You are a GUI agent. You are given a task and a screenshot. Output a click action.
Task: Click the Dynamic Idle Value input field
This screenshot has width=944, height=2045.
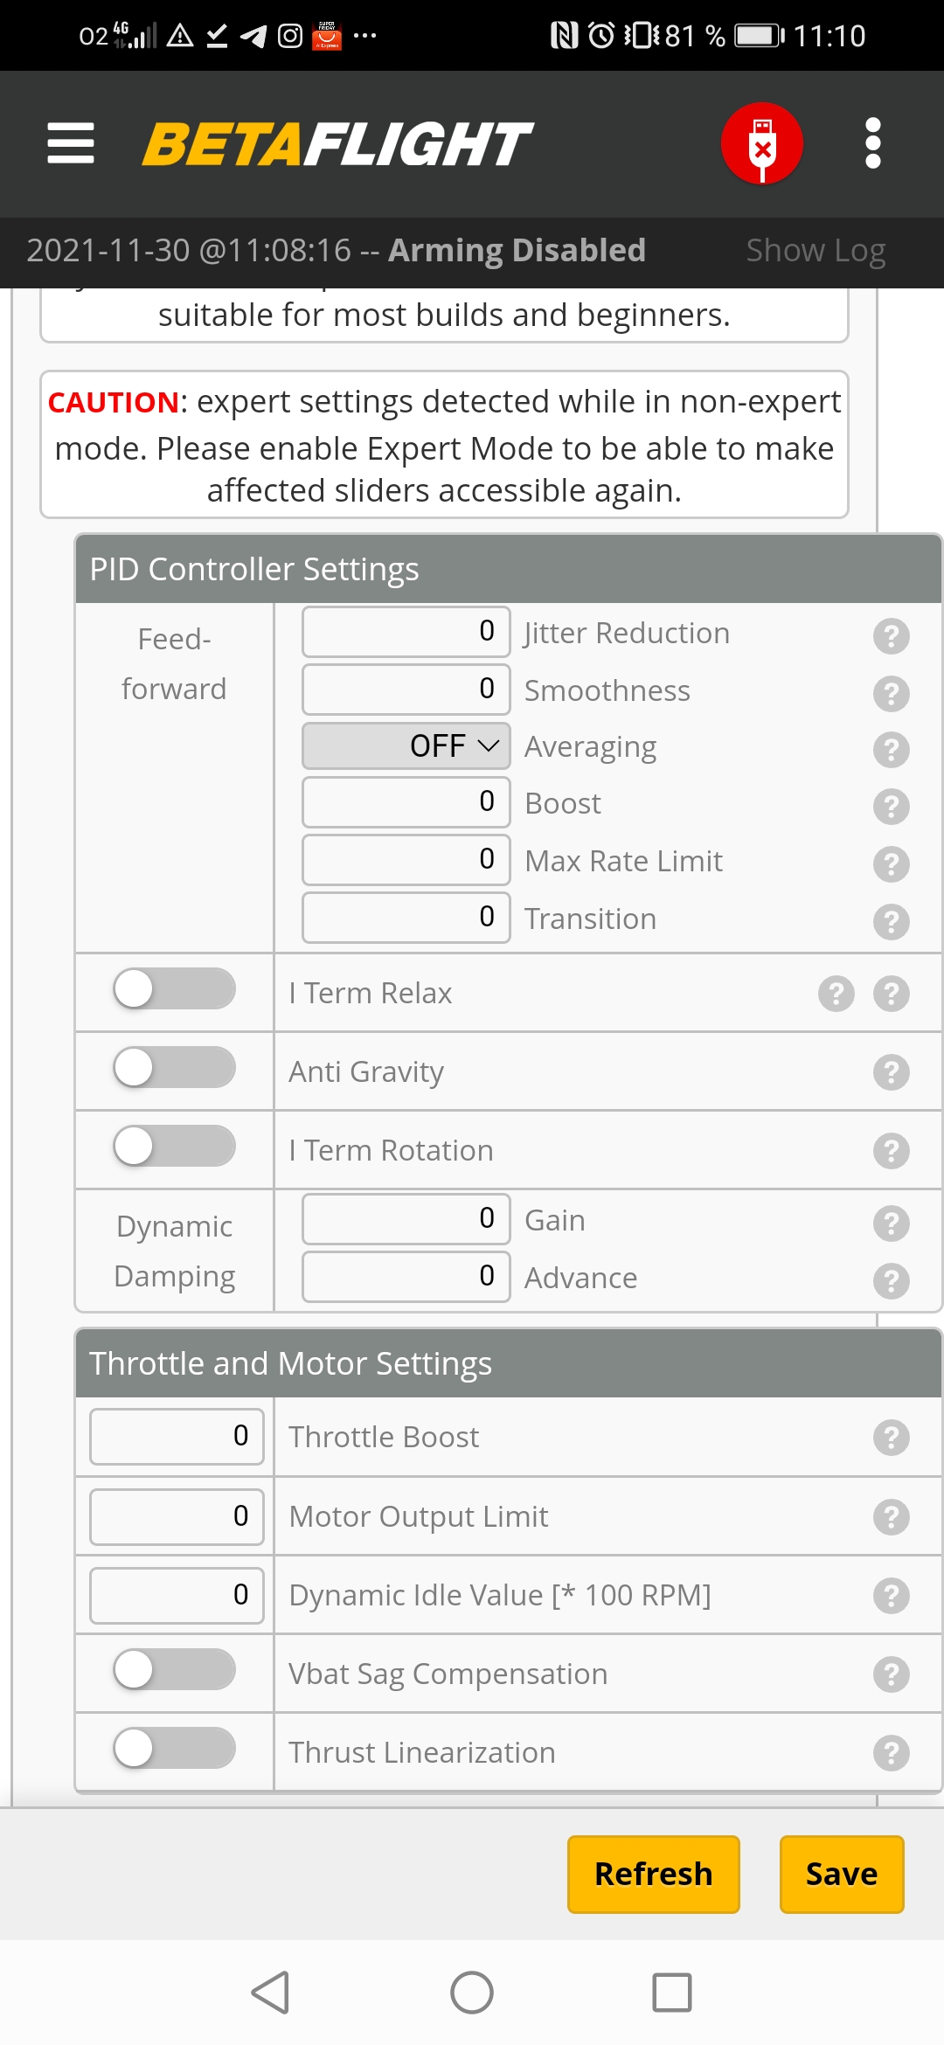(175, 1594)
